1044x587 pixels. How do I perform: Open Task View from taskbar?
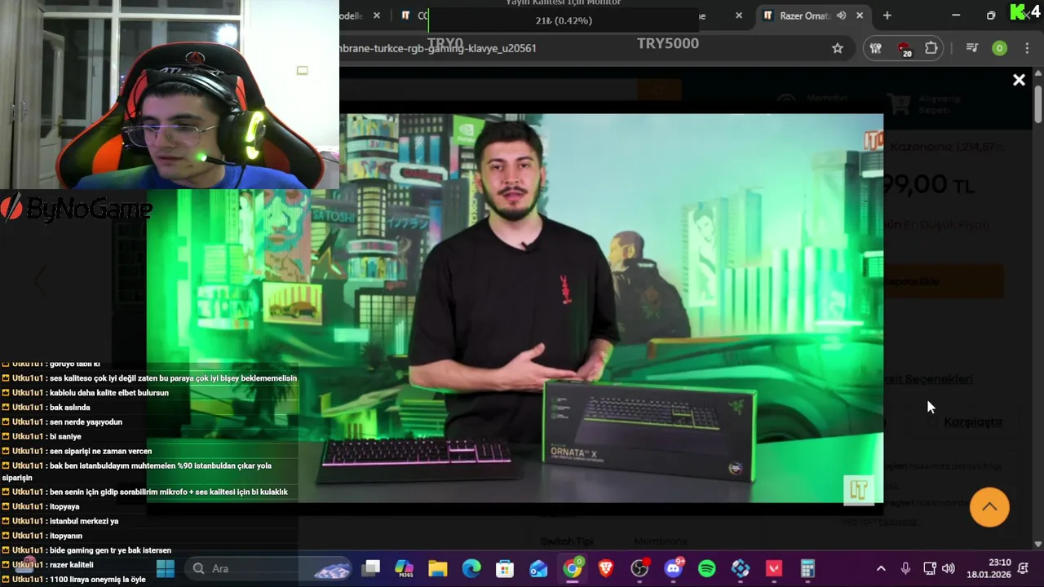pyautogui.click(x=371, y=568)
